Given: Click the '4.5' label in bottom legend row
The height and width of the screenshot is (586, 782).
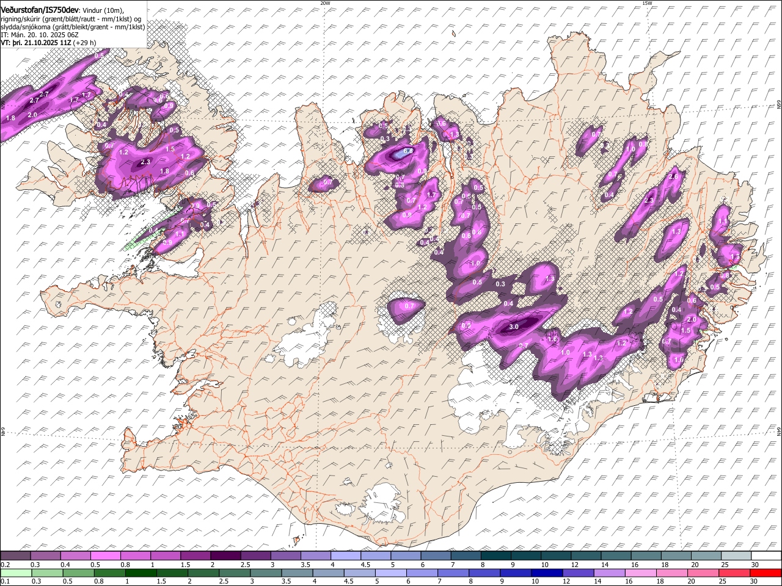Looking at the screenshot, I should point(348,581).
